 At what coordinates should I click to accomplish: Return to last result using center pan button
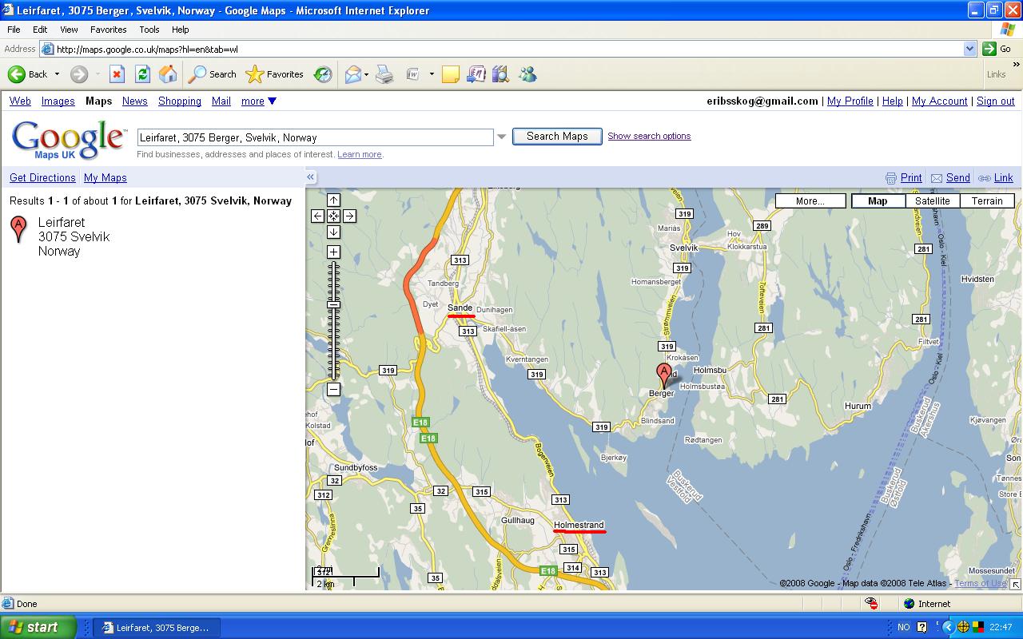point(333,216)
